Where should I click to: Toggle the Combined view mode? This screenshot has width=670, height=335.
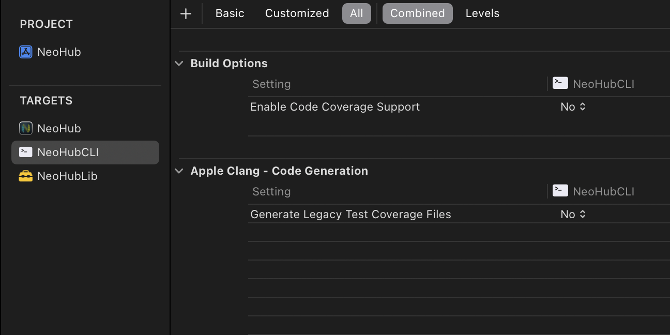[417, 13]
